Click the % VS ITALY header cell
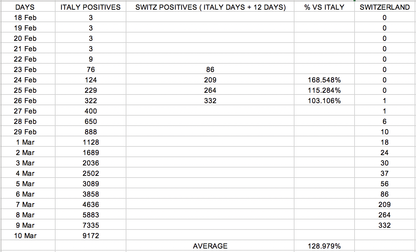 [324, 7]
